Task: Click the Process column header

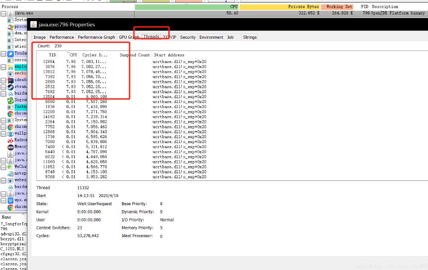Action: (x=10, y=7)
